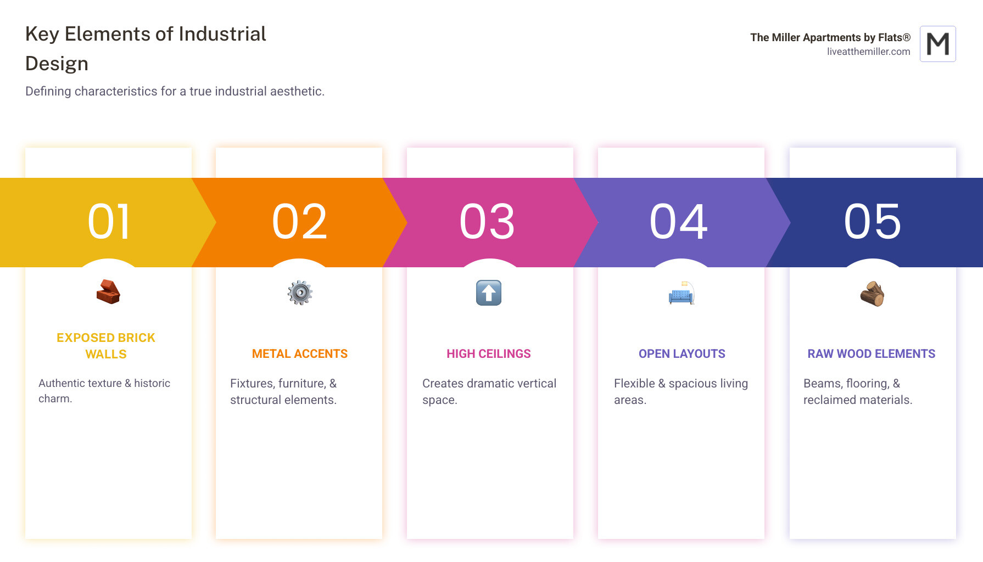Image resolution: width=983 pixels, height=562 pixels.
Task: Click the Raw Wood Elements heading
Action: (x=871, y=354)
